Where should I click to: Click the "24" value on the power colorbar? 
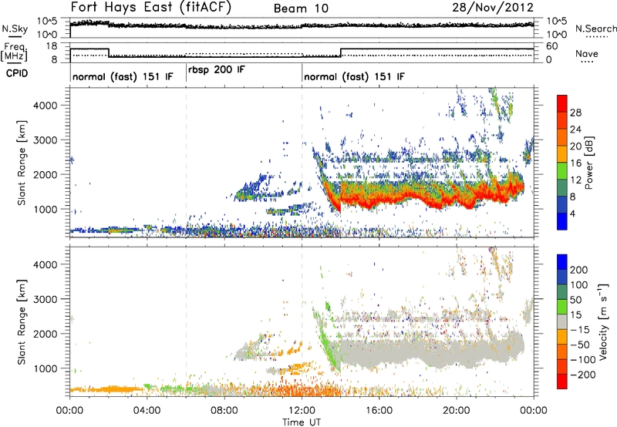tap(575, 129)
